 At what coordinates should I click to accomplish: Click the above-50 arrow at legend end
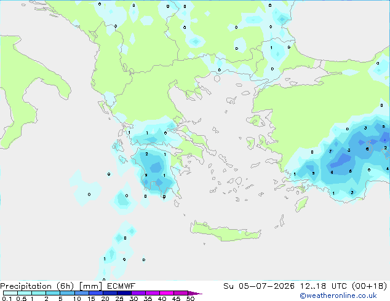click(195, 293)
